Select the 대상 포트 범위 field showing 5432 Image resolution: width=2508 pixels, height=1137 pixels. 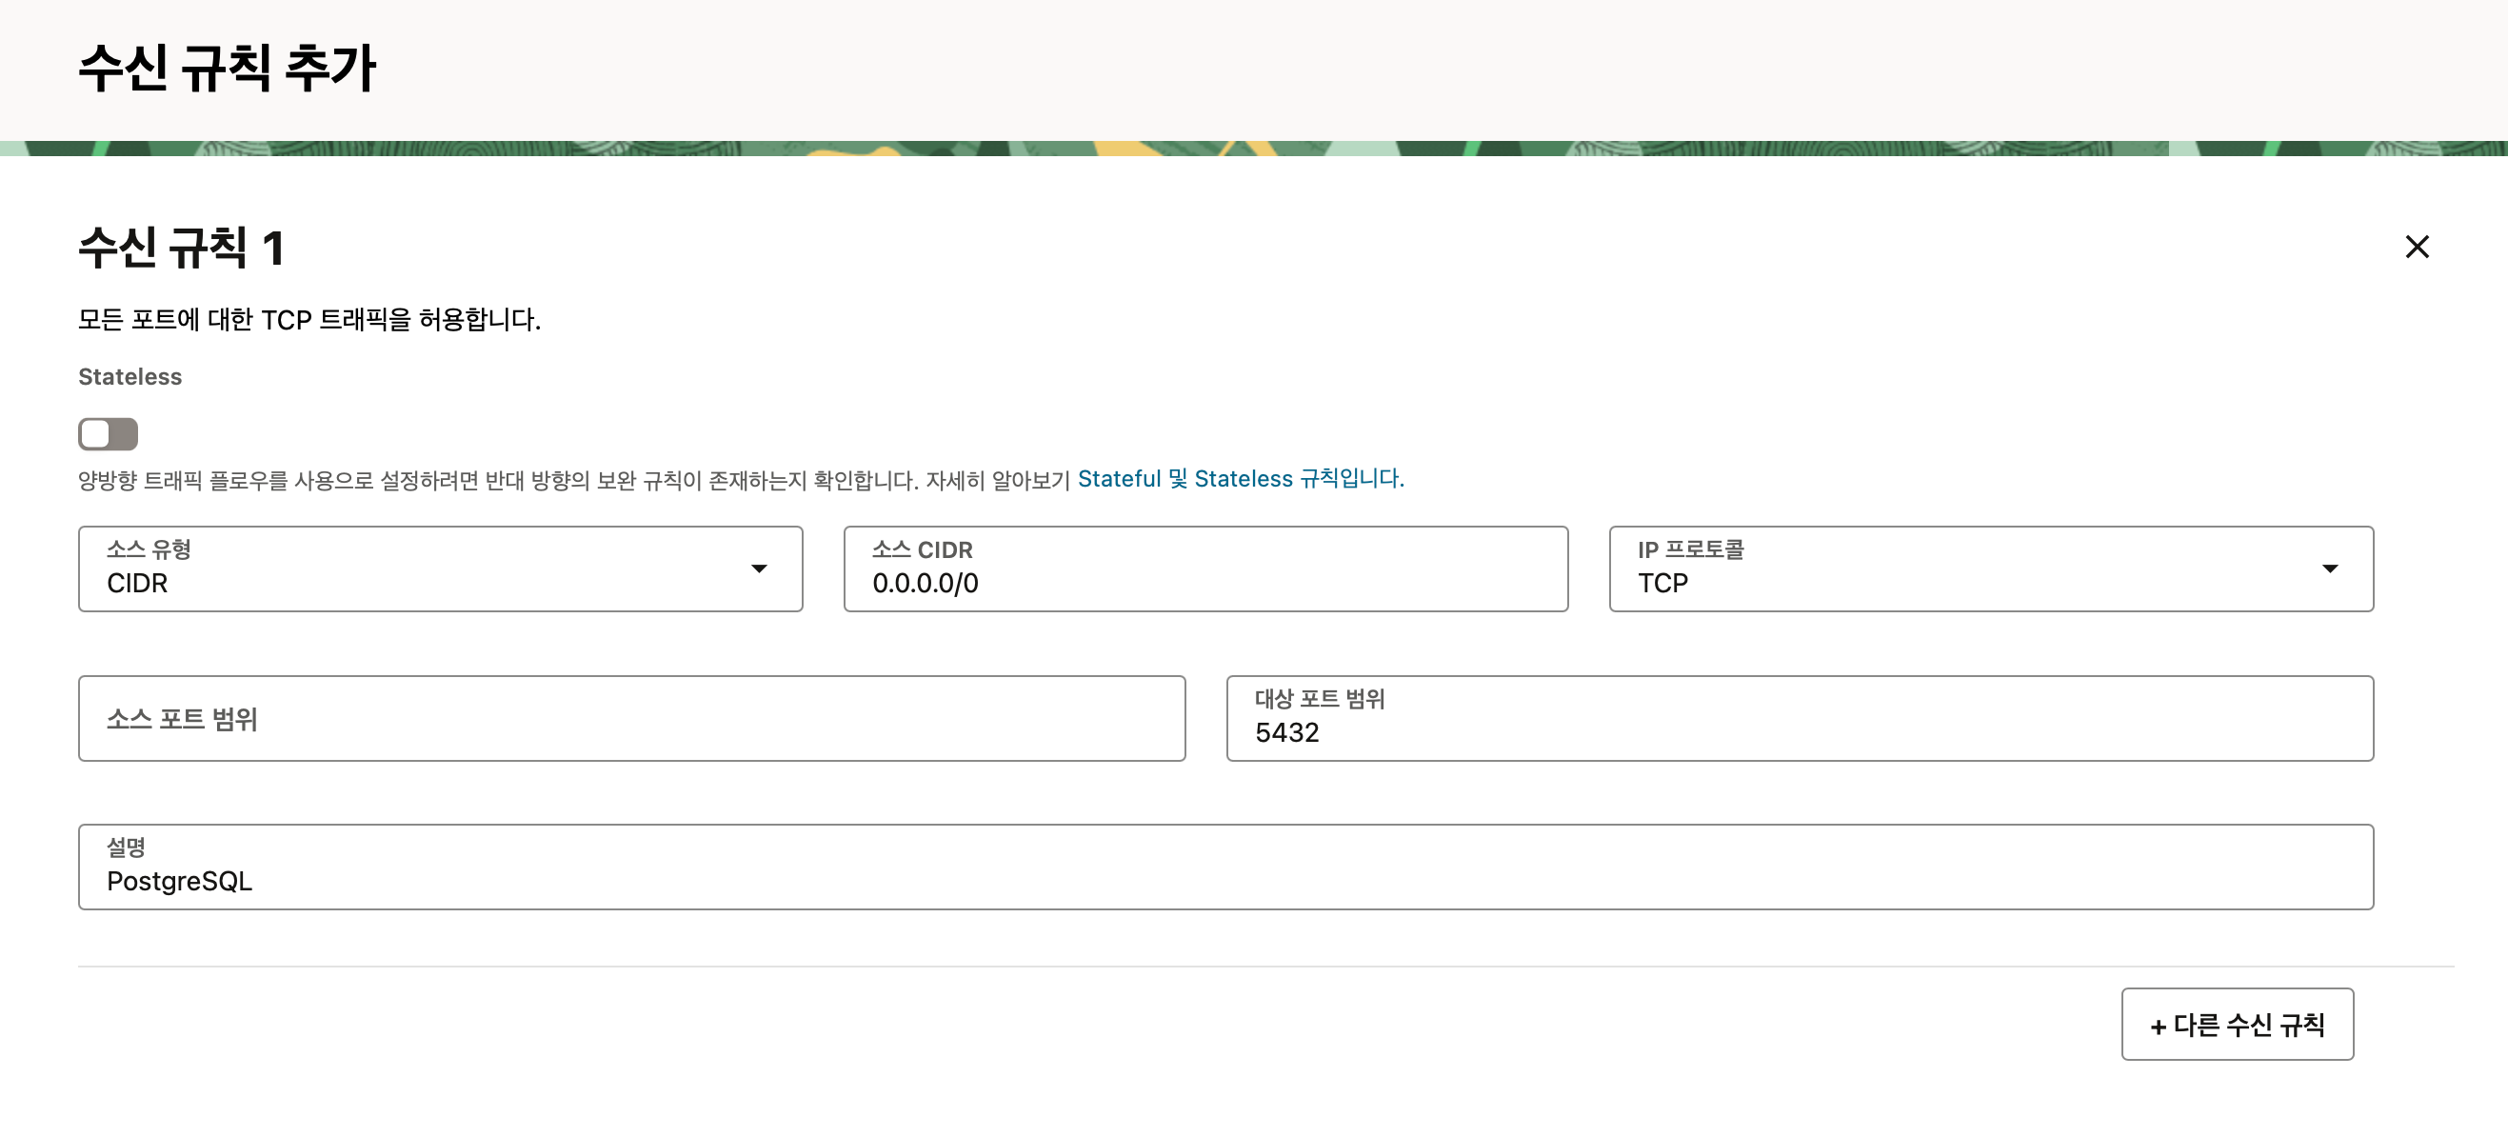tap(1799, 731)
